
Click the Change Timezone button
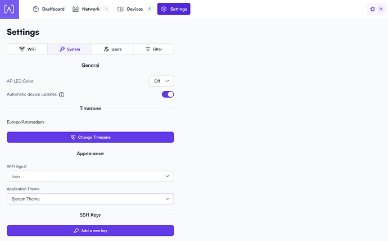tap(91, 137)
